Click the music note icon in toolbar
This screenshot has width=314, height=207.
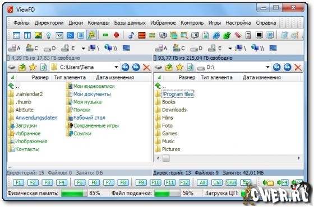tap(131, 35)
